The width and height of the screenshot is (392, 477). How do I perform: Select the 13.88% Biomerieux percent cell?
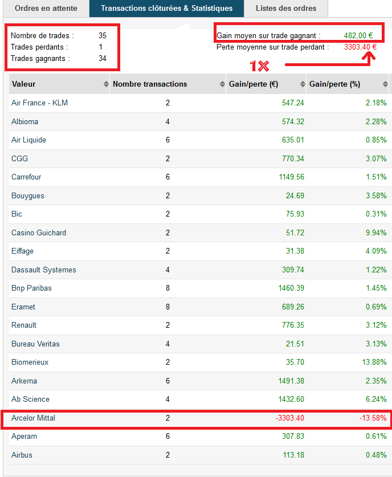click(374, 362)
